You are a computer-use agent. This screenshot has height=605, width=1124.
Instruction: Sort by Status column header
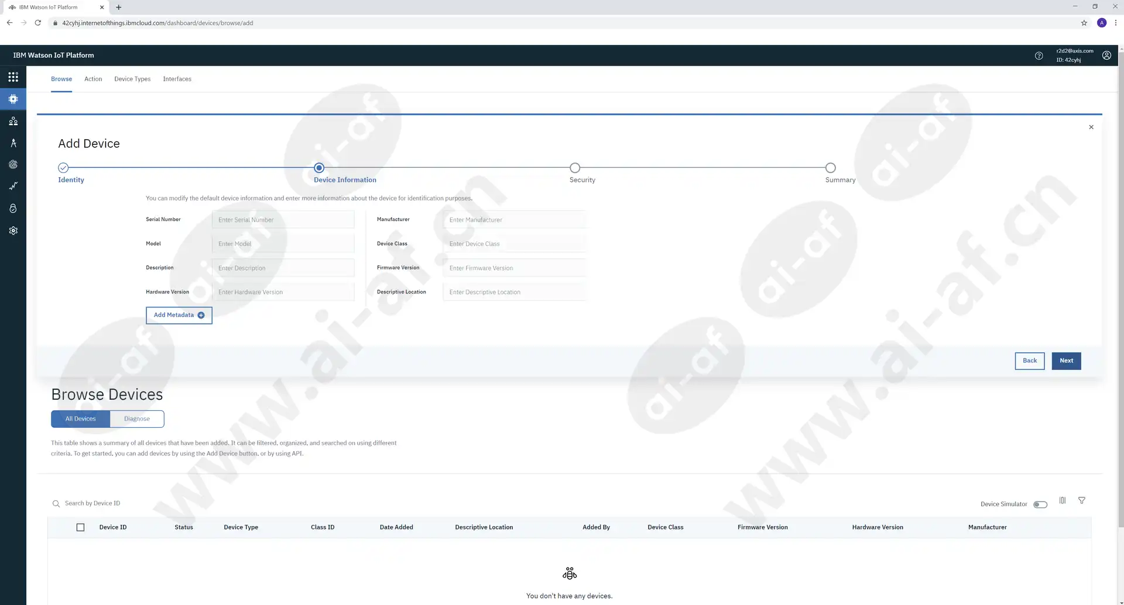coord(184,527)
